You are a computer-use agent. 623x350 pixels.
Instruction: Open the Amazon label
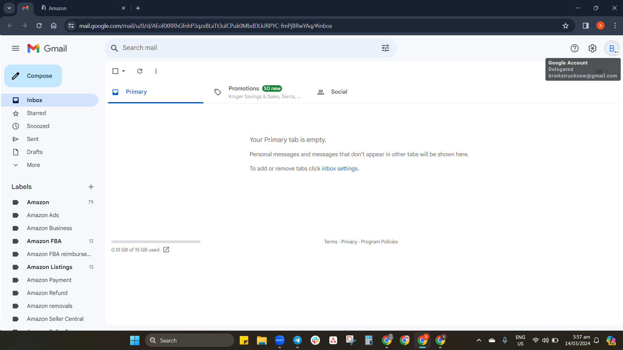[x=50, y=202]
